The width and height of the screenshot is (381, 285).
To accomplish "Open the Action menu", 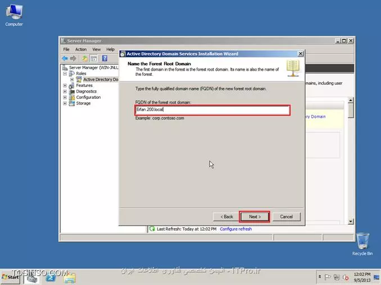I will [81, 49].
